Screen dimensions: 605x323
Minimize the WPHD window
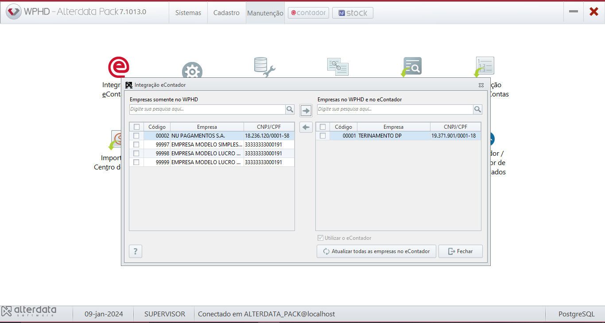tap(574, 12)
